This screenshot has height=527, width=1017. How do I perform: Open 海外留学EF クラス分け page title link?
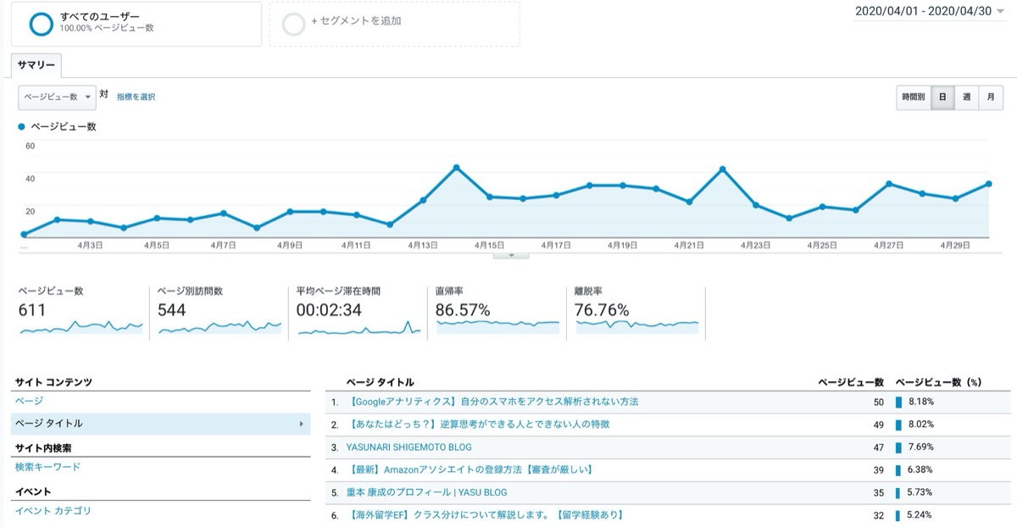(486, 514)
